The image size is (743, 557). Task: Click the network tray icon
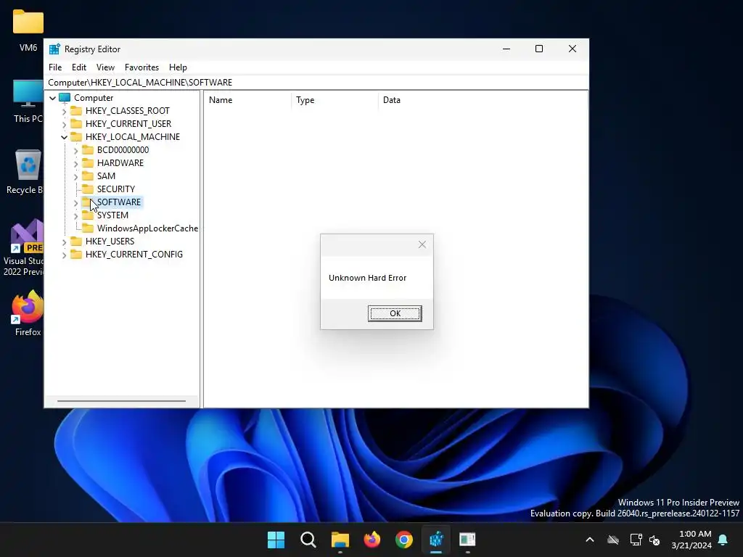(636, 540)
